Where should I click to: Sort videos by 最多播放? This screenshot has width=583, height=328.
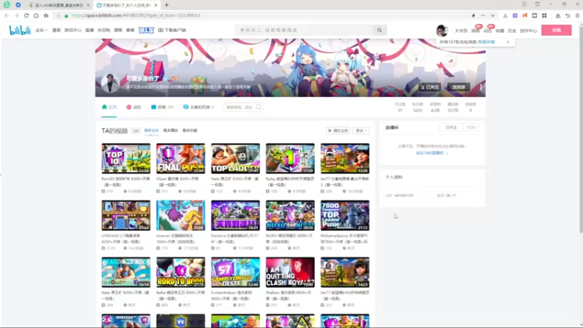click(x=171, y=130)
